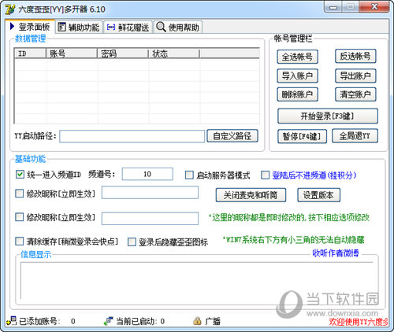The height and width of the screenshot is (332, 394).
Task: Click the 导入账户 button
Action: pos(297,76)
